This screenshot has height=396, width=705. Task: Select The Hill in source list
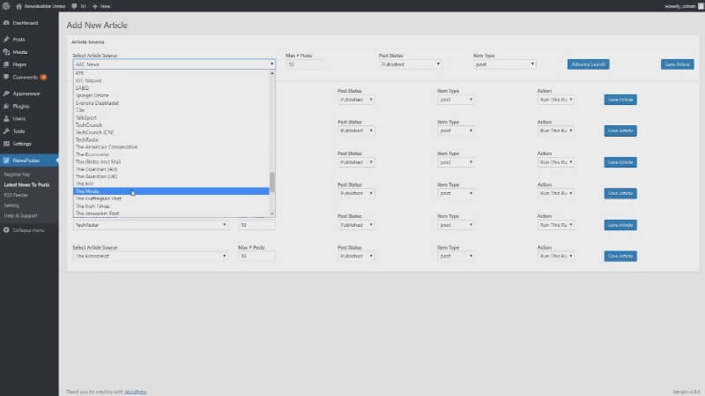pos(171,183)
